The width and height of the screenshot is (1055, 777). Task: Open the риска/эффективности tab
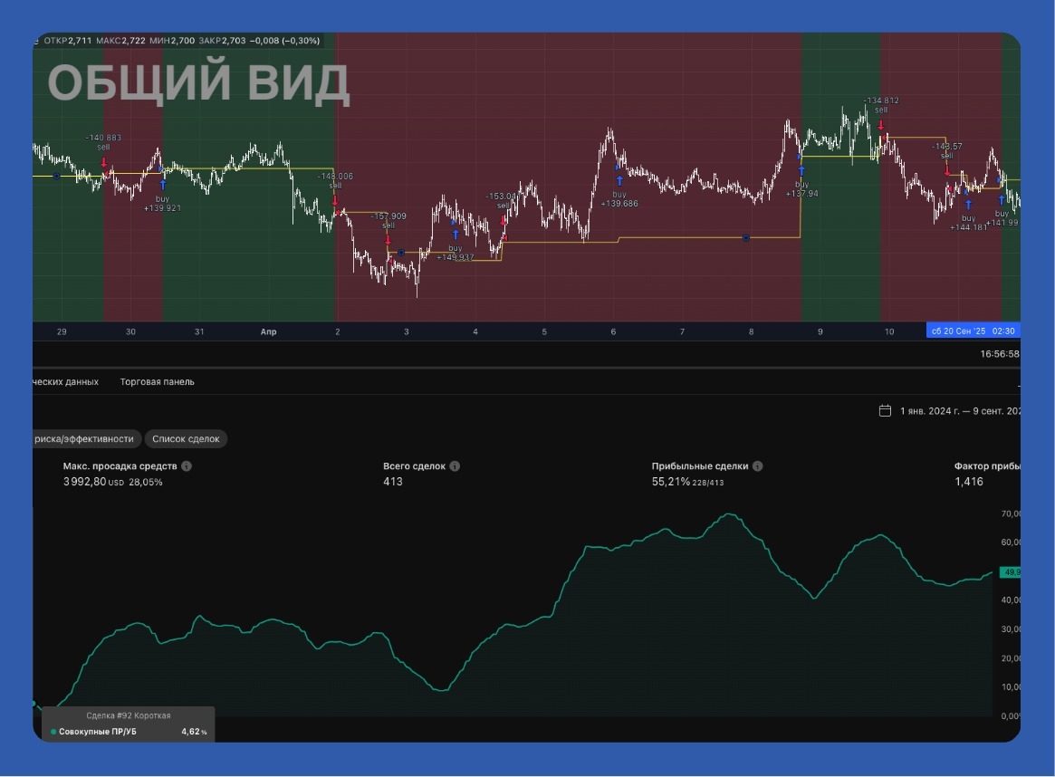click(86, 438)
